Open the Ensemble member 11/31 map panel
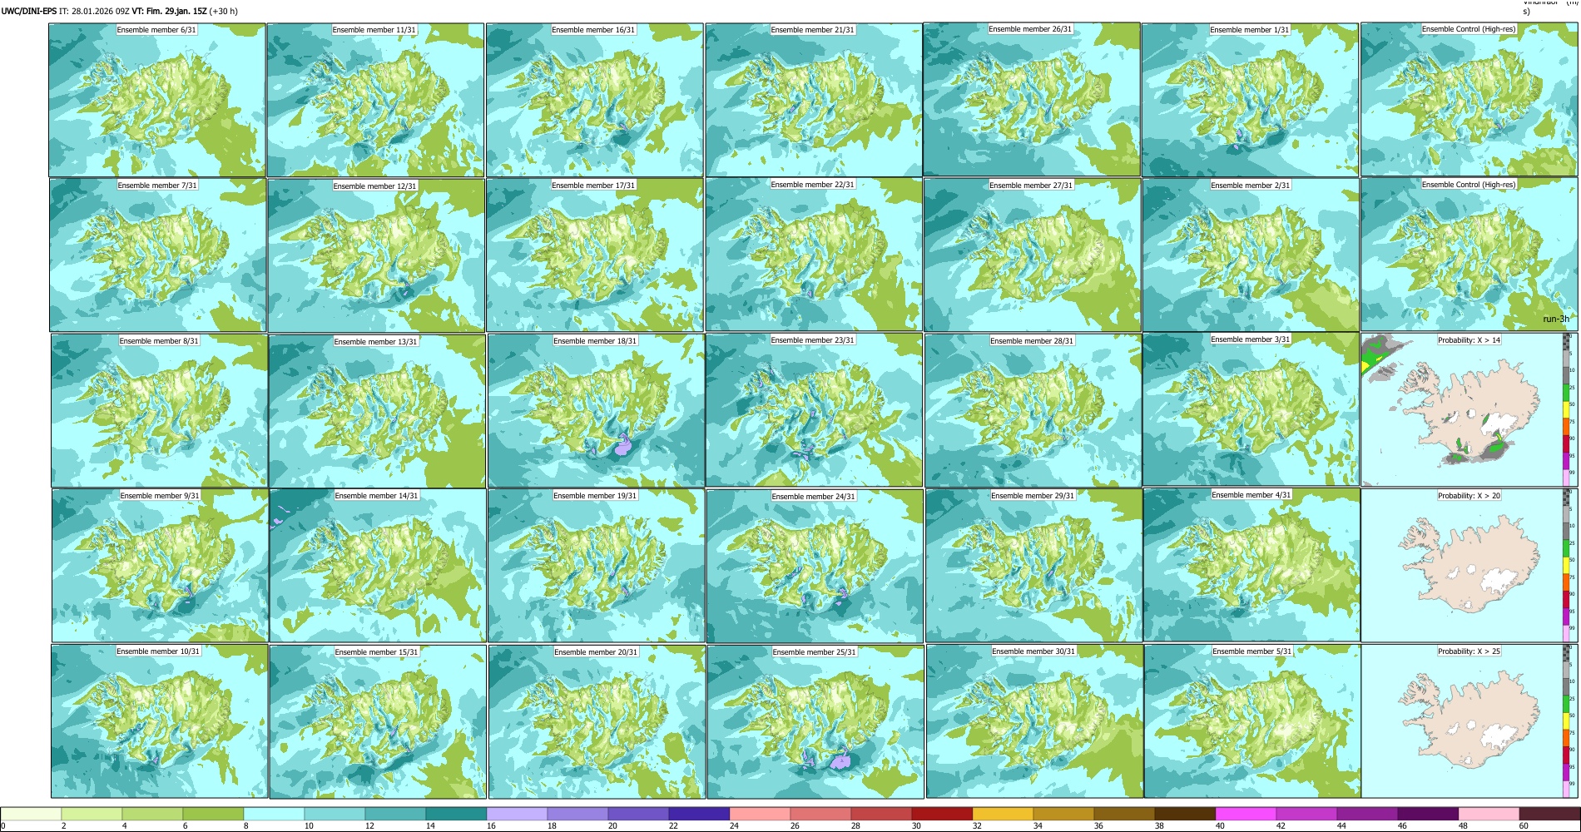 click(375, 100)
